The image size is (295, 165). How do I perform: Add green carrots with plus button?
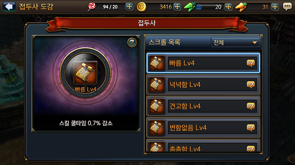[228, 7]
